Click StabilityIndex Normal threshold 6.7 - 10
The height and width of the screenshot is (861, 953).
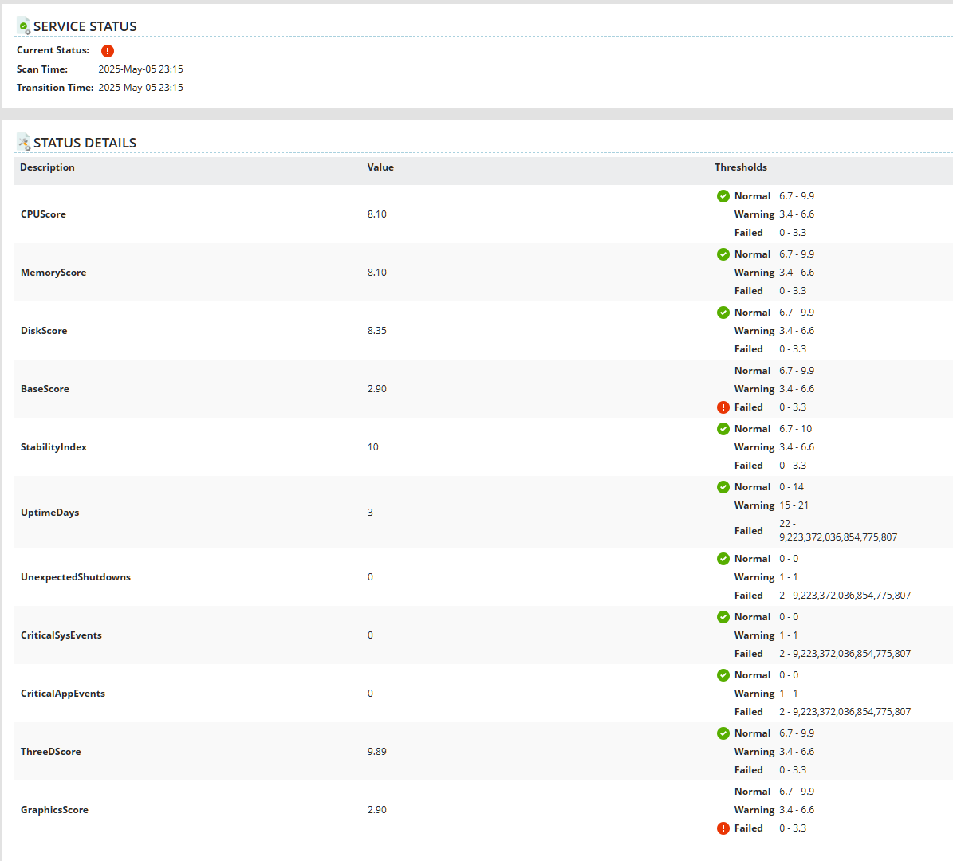pos(796,429)
